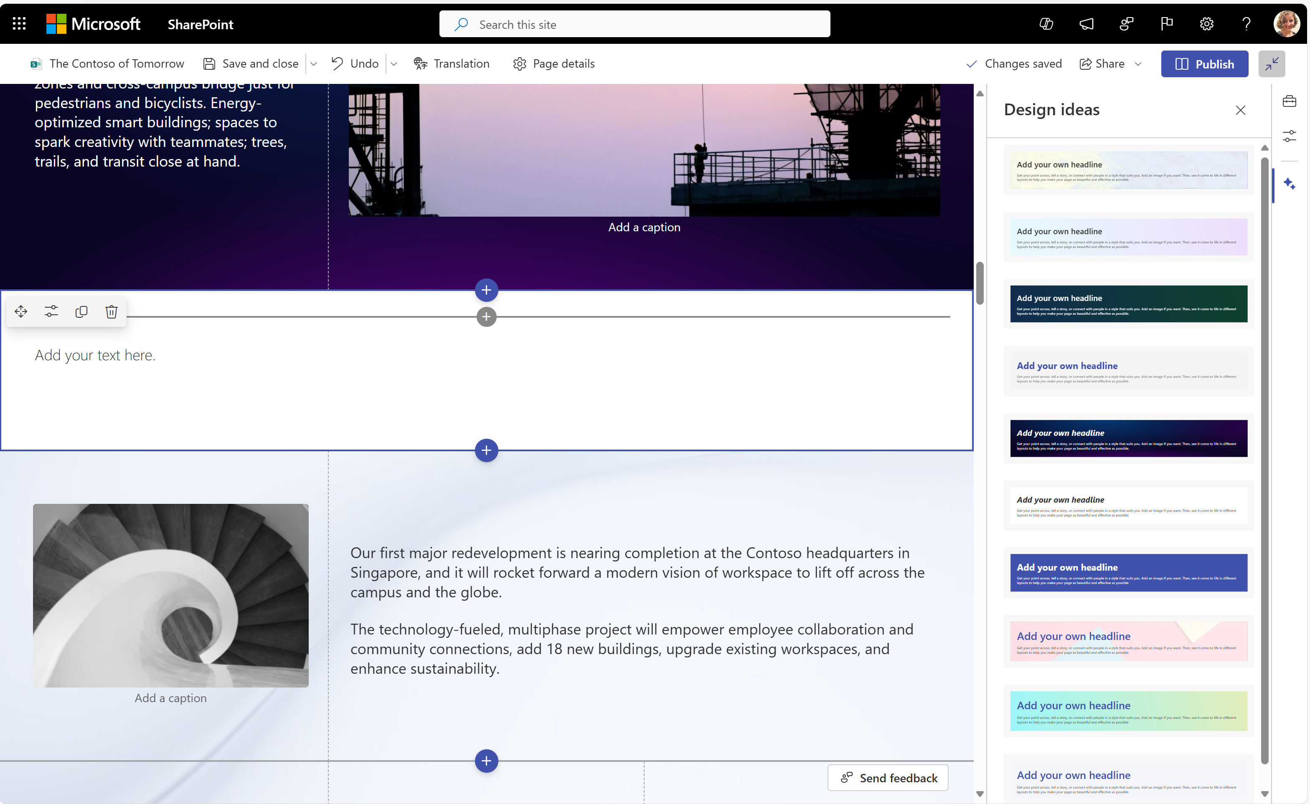Screen dimensions: 1310x804
Task: Click the section settings icon
Action: (51, 311)
